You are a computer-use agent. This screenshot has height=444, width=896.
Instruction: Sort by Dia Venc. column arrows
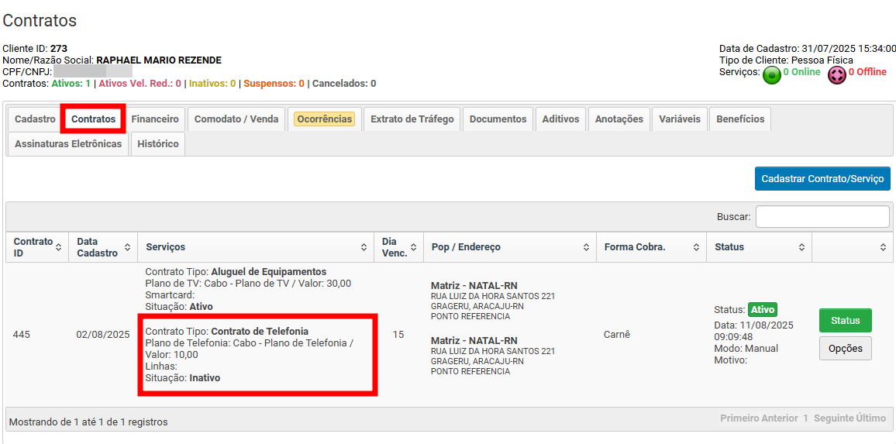(x=413, y=247)
